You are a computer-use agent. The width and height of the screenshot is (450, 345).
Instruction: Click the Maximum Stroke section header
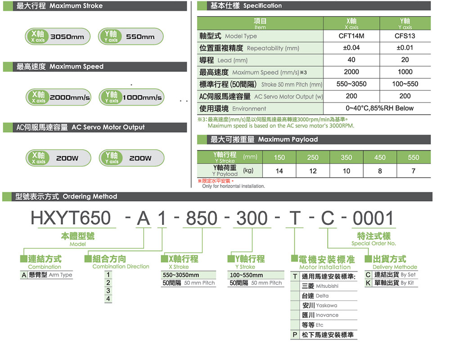(x=95, y=6)
